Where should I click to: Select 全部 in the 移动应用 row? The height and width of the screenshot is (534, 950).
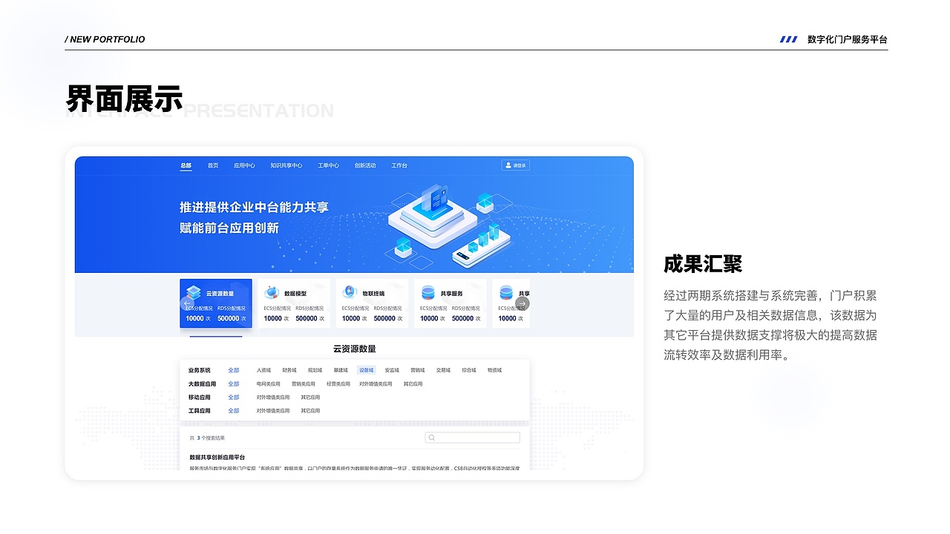pos(234,398)
